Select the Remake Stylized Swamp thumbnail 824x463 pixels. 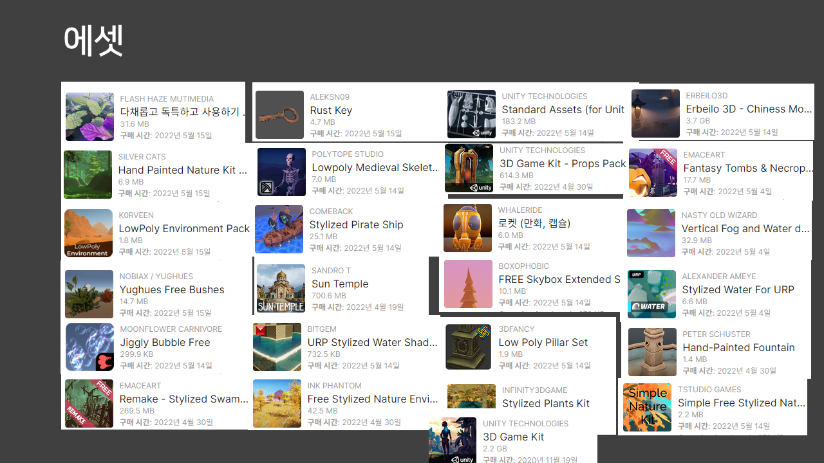(x=89, y=404)
